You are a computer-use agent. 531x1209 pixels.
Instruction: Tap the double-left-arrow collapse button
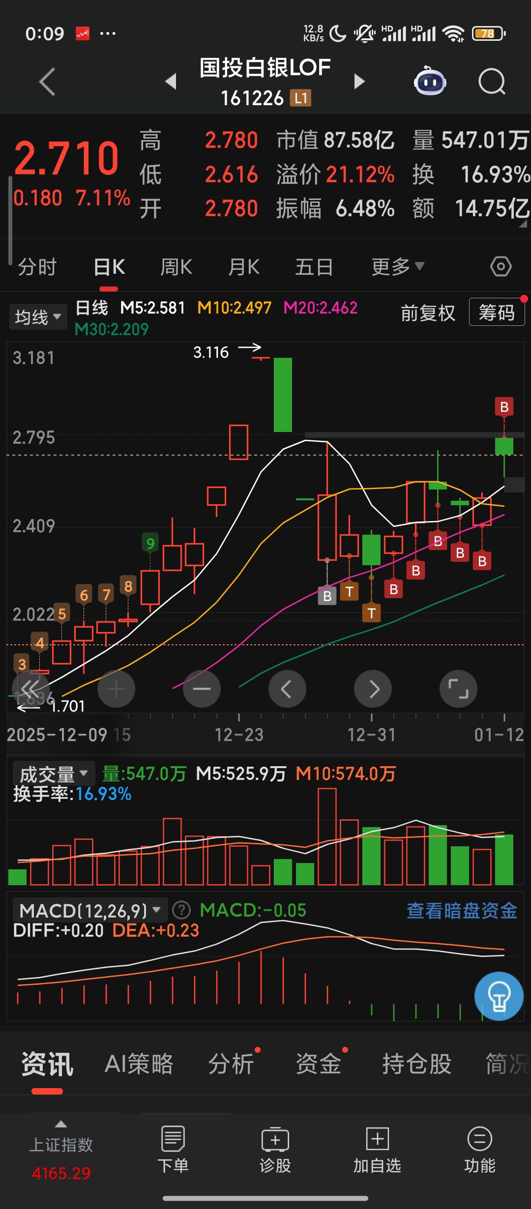(30, 689)
